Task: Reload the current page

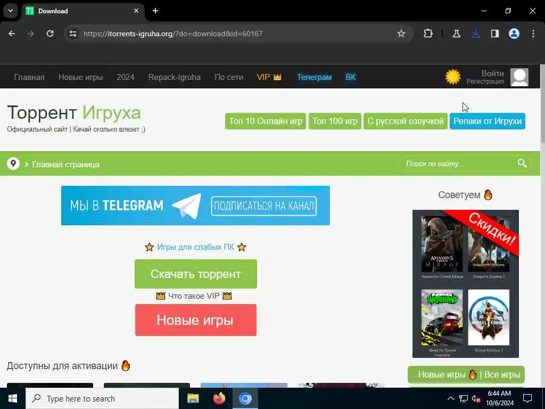Action: [50, 34]
